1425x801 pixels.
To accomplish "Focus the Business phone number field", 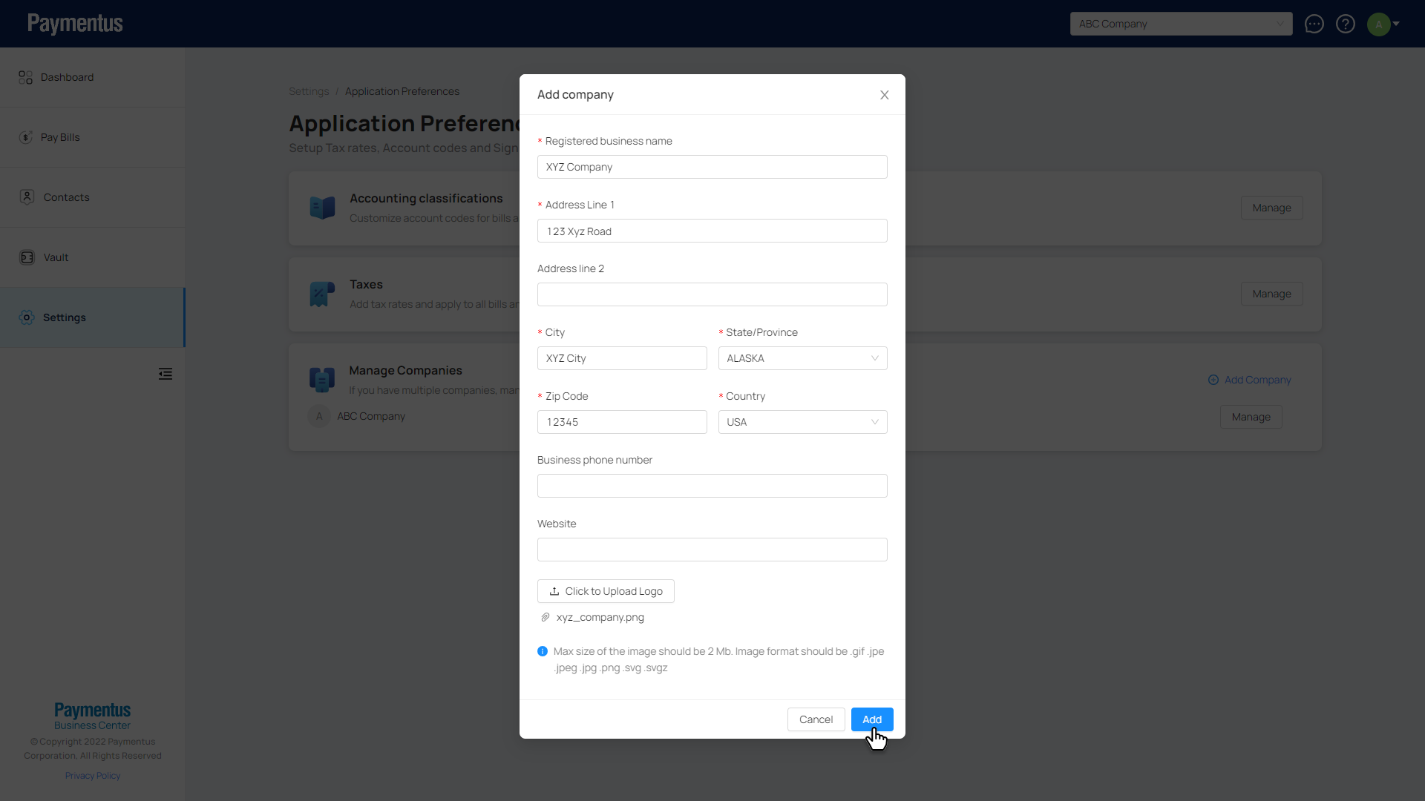I will point(712,486).
